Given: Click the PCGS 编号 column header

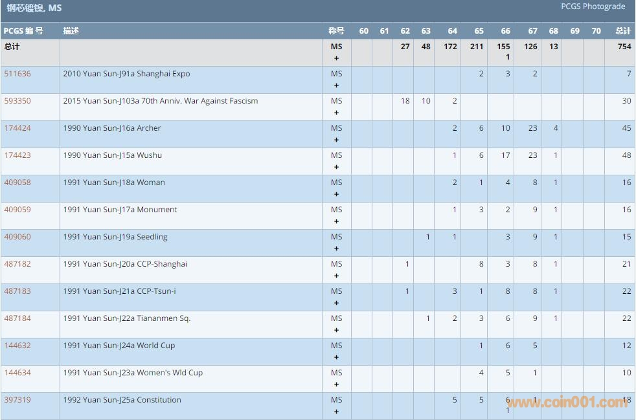Looking at the screenshot, I should pos(23,31).
